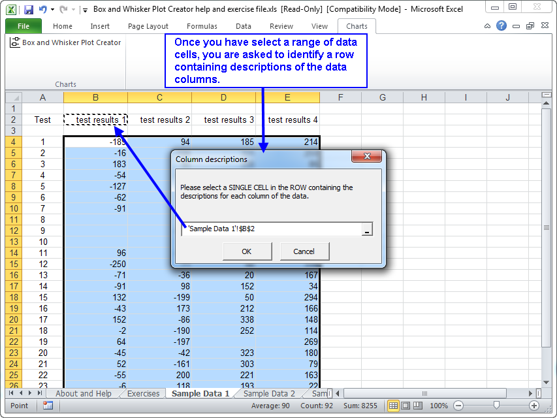Click the zoom slider handle
The width and height of the screenshot is (557, 418).
point(496,406)
